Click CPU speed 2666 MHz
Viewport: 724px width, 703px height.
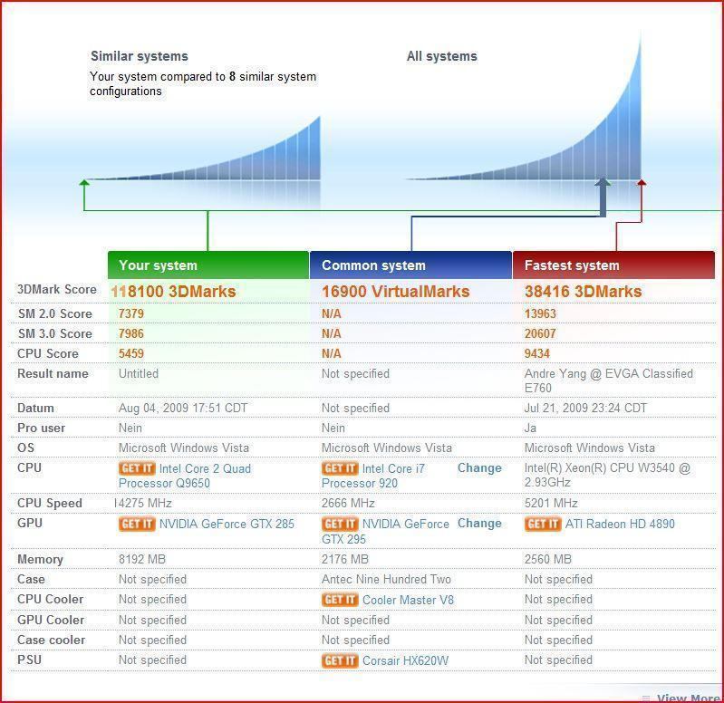348,503
